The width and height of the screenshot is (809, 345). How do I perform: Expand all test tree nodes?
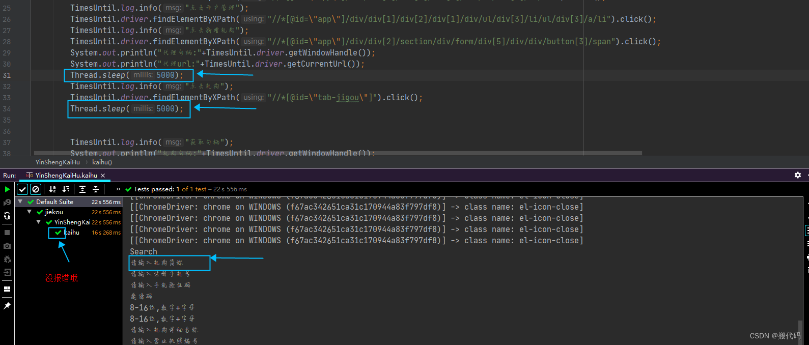tap(82, 189)
